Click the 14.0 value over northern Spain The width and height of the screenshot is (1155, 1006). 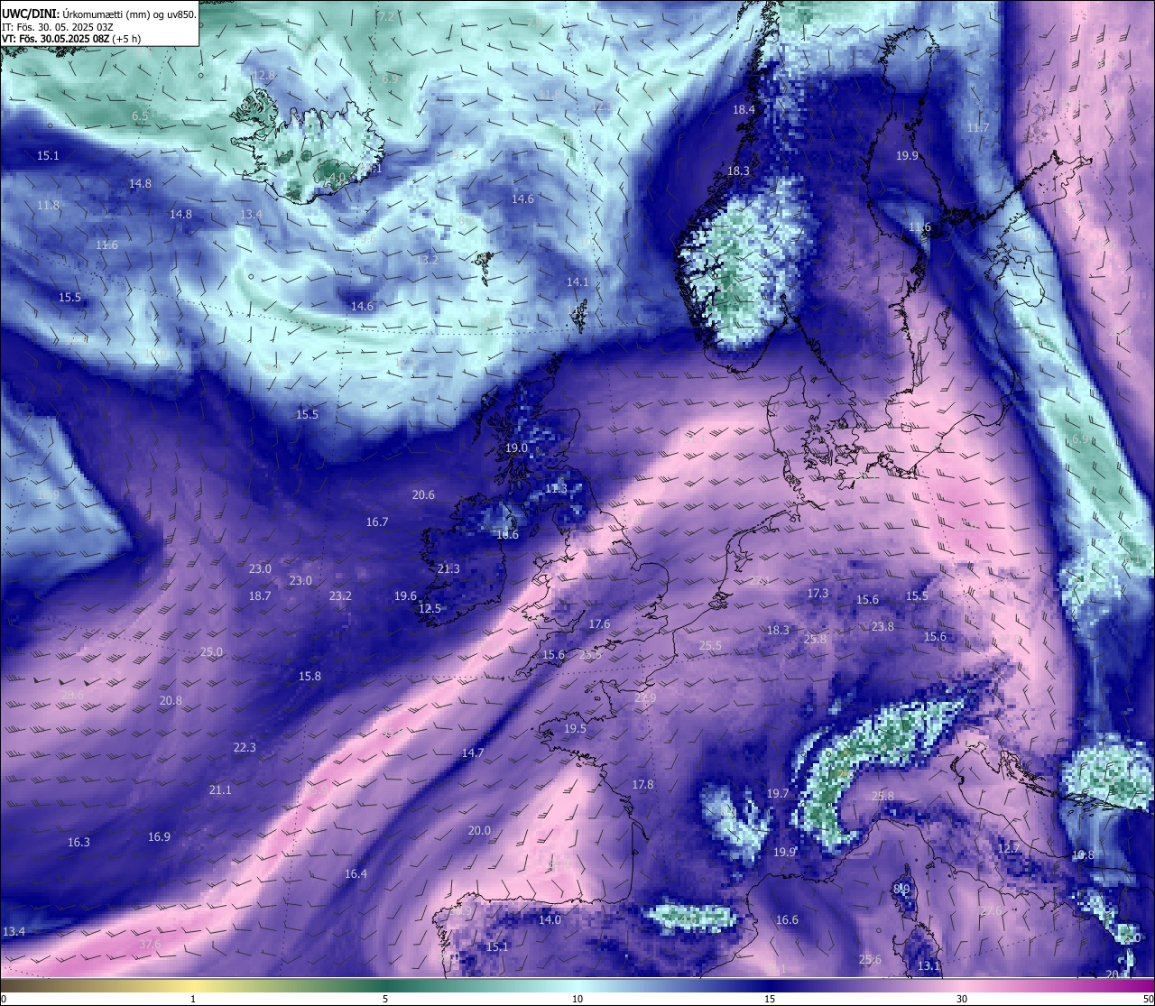tap(550, 920)
